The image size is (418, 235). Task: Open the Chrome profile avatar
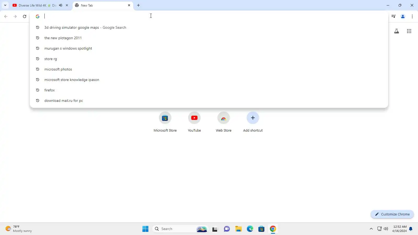[x=403, y=16]
